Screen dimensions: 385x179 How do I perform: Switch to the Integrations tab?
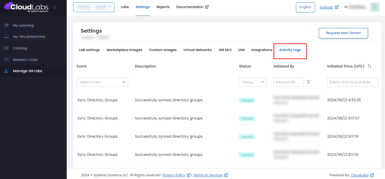tap(262, 50)
